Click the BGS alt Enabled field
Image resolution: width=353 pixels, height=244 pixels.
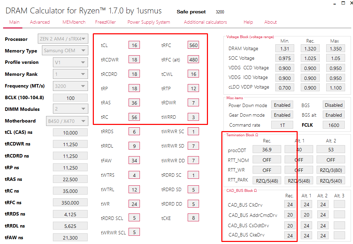(x=334, y=115)
